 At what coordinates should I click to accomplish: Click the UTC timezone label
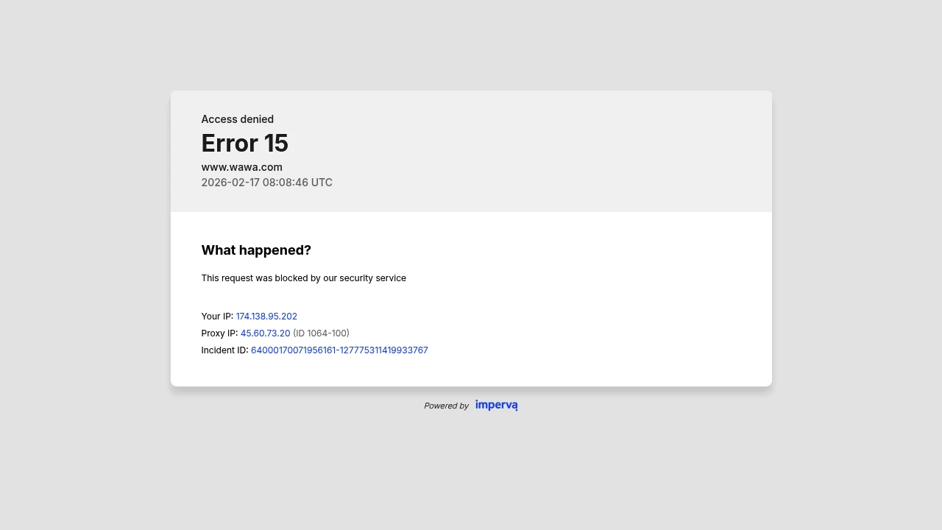tap(322, 183)
